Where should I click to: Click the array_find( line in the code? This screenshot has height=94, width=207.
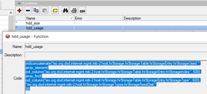[34, 76]
